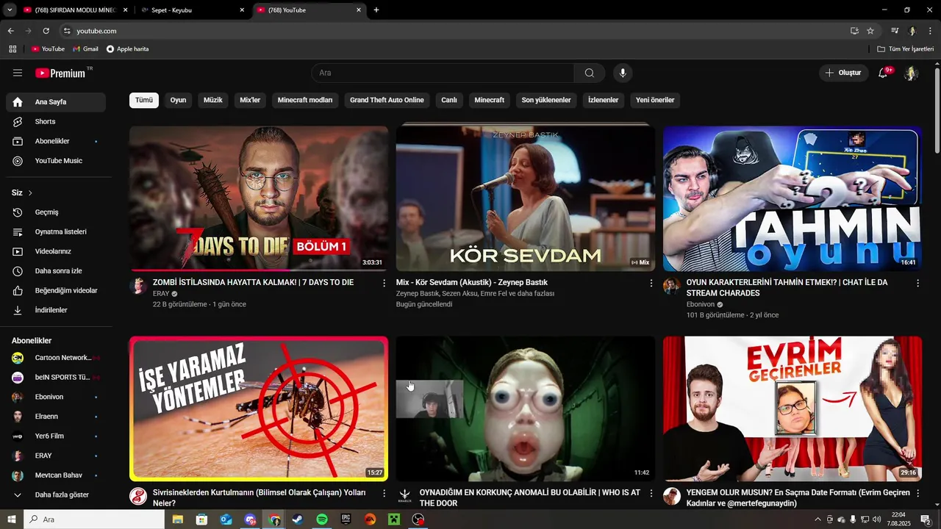This screenshot has height=529, width=941.
Task: Open the TAHMIN oyunu thumbnail
Action: point(792,198)
